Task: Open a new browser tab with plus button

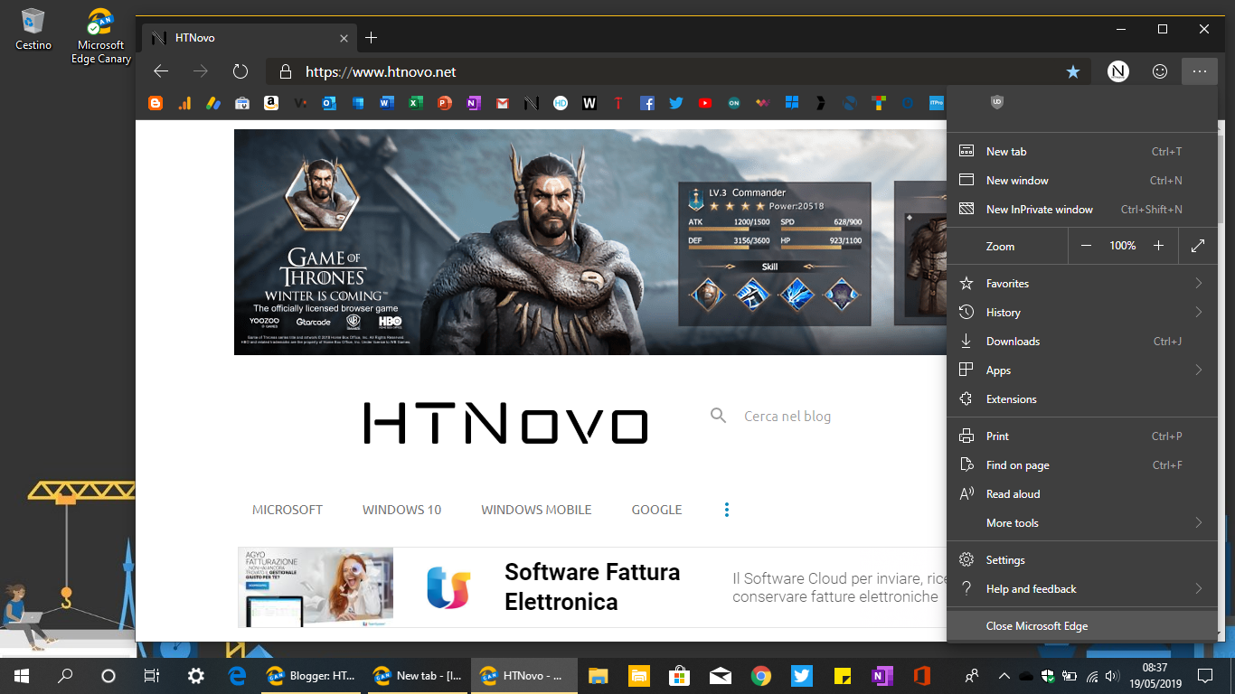Action: (371, 38)
